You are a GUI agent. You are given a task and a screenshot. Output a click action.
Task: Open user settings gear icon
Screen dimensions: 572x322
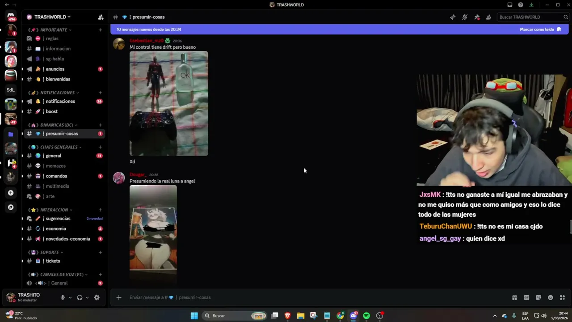(97, 297)
